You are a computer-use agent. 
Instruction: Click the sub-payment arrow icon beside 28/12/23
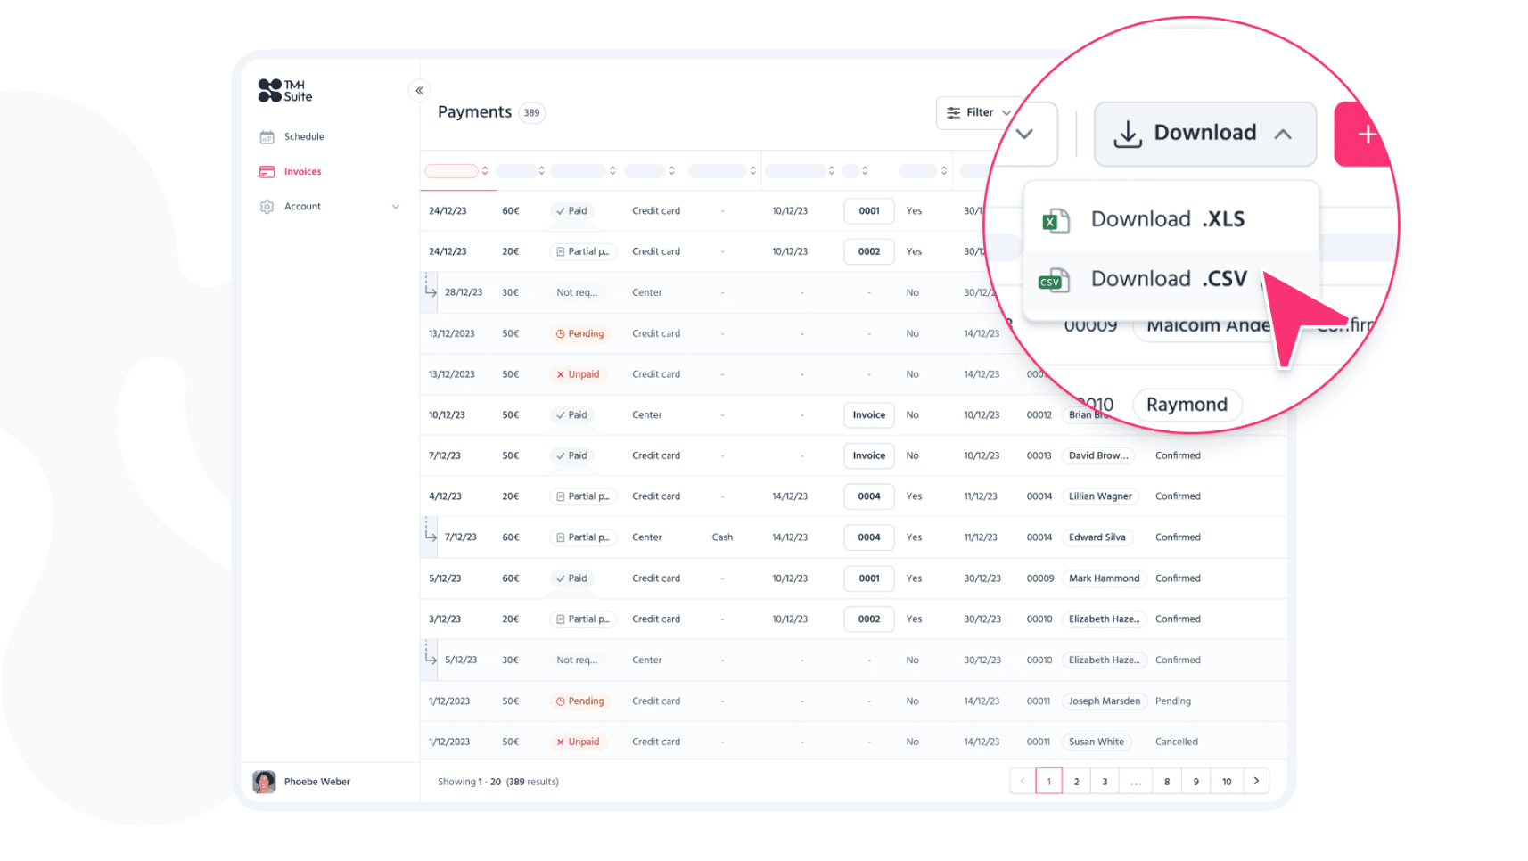(431, 287)
